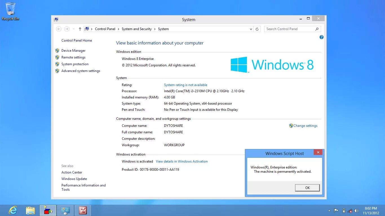Click Change settings link

306,126
